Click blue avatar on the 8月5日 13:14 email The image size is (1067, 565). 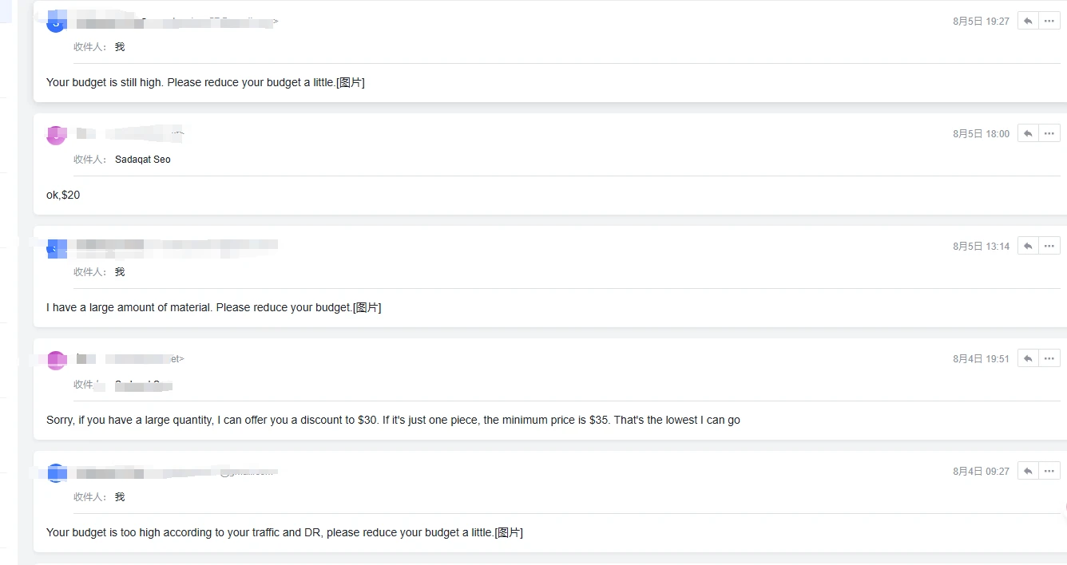pos(56,247)
